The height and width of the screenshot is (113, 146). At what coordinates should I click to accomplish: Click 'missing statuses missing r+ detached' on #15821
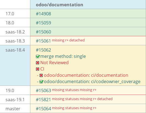tap(82, 99)
